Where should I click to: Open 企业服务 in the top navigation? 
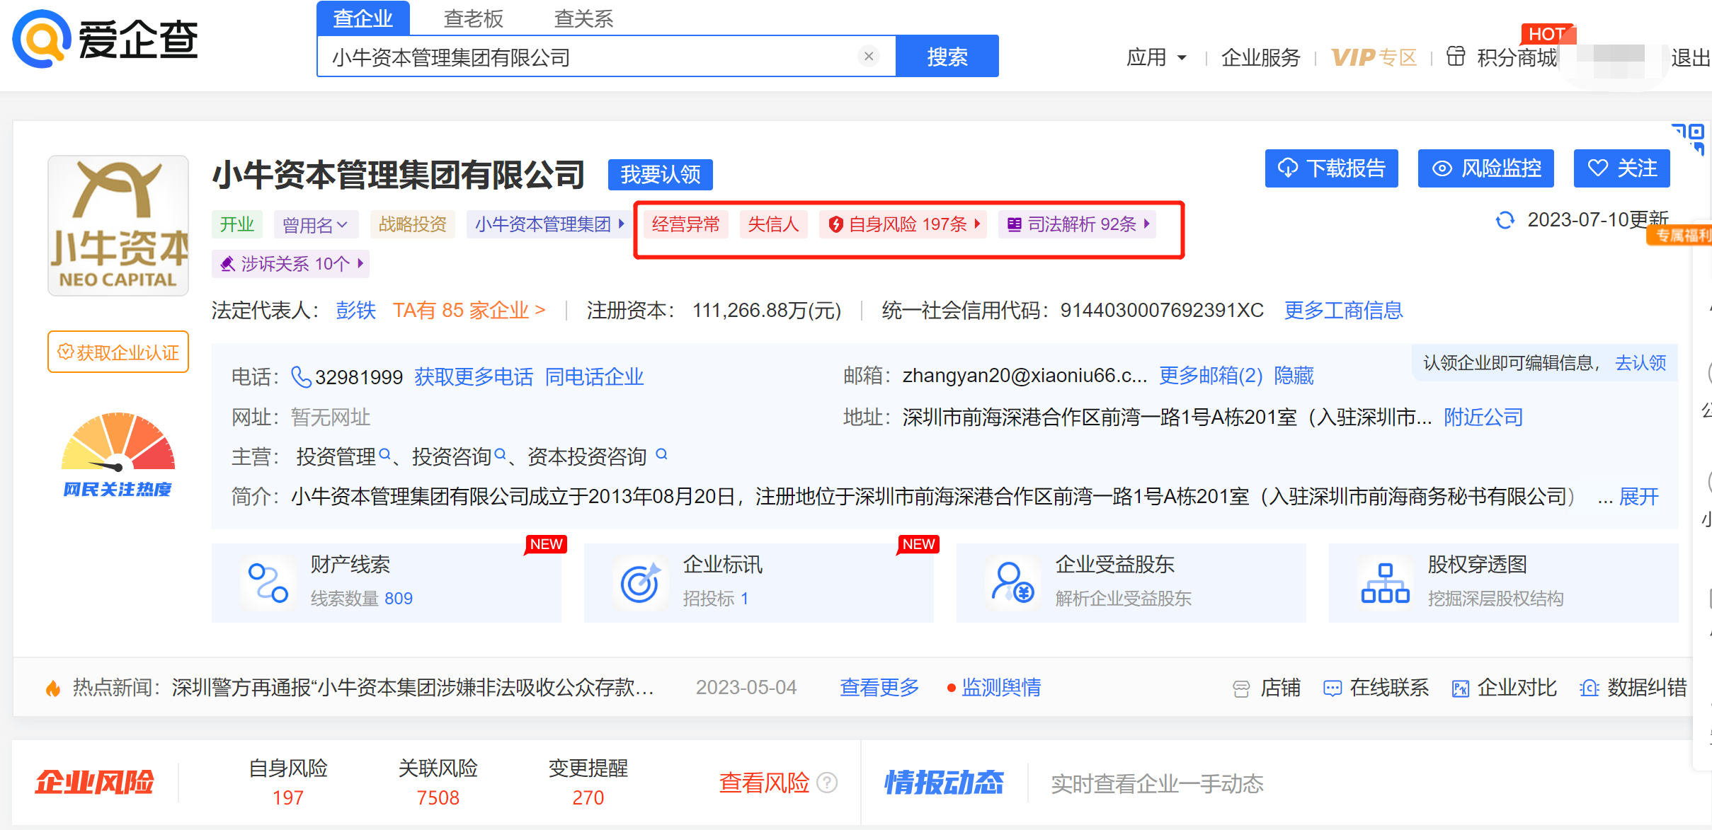[1261, 57]
